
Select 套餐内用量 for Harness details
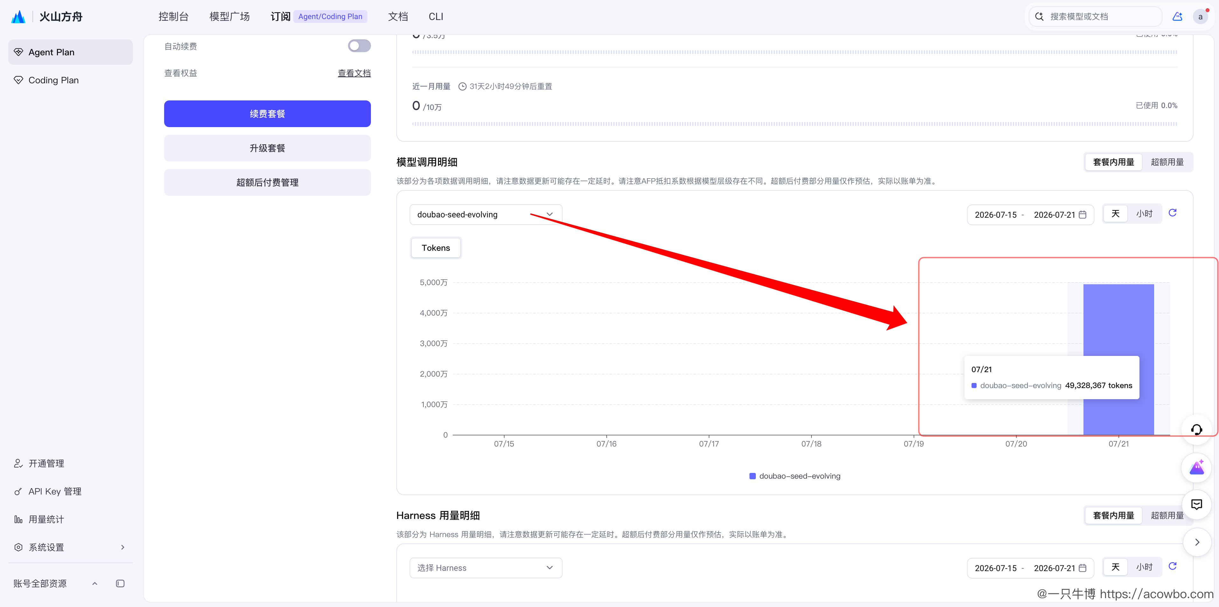pyautogui.click(x=1113, y=515)
